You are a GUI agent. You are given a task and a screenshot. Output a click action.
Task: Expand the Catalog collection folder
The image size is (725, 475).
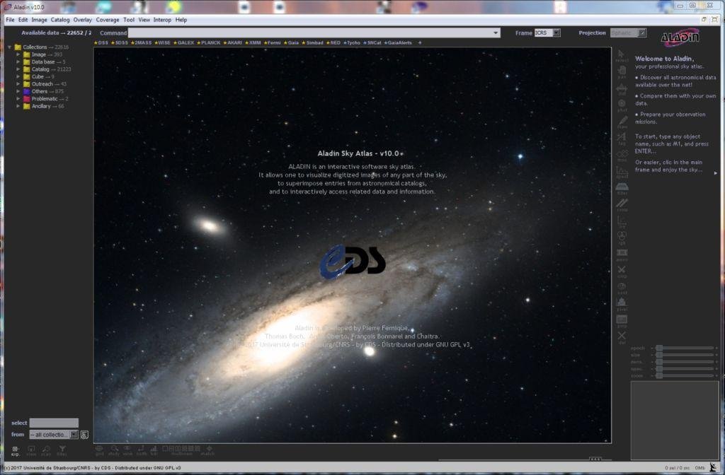18,69
